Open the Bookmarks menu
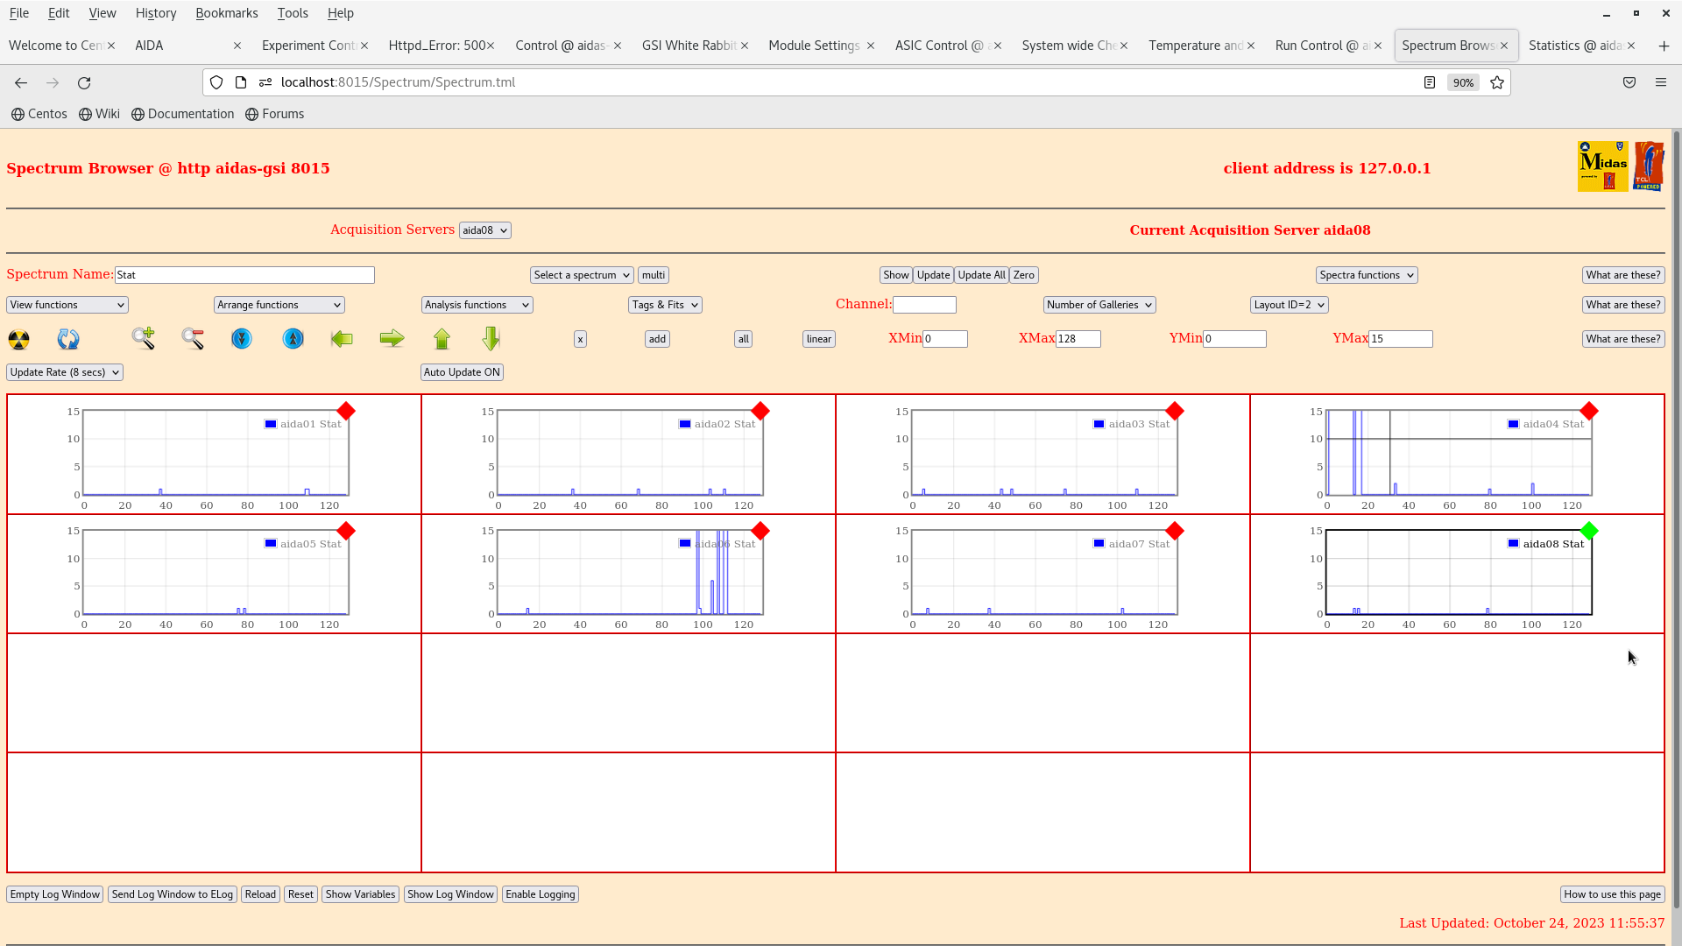Image resolution: width=1682 pixels, height=946 pixels. [227, 12]
